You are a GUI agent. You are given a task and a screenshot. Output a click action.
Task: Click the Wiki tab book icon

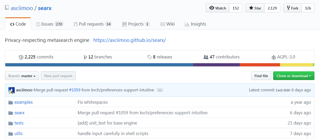(x=163, y=24)
